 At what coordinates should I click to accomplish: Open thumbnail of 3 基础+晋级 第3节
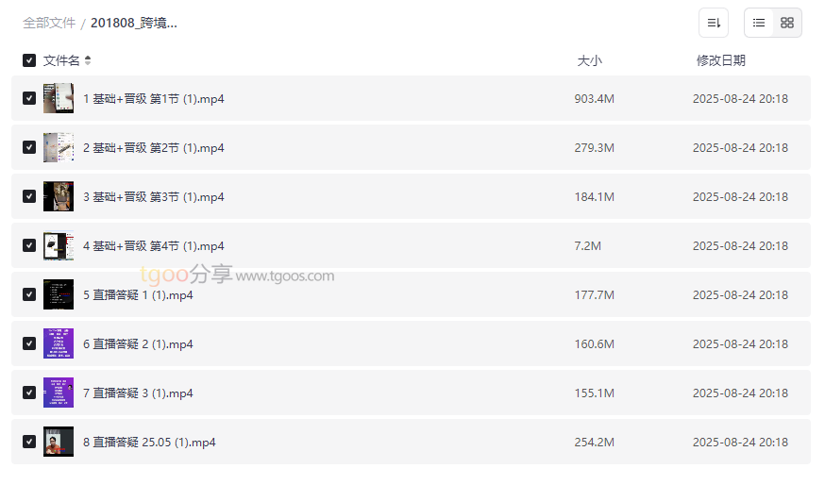59,196
